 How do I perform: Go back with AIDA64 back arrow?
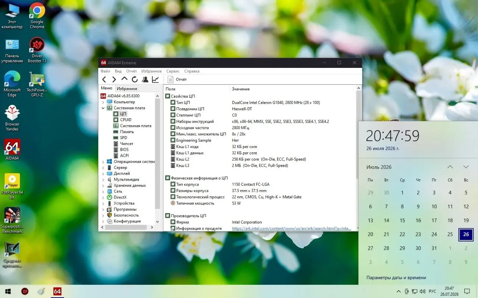point(104,79)
